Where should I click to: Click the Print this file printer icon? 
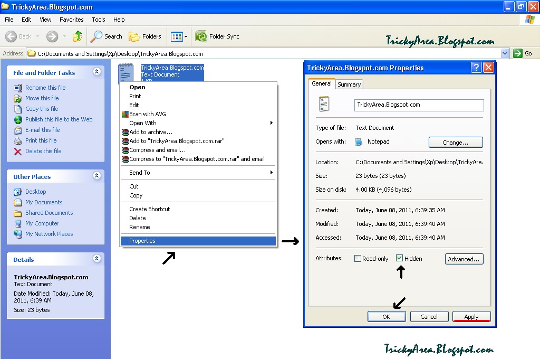tap(18, 141)
